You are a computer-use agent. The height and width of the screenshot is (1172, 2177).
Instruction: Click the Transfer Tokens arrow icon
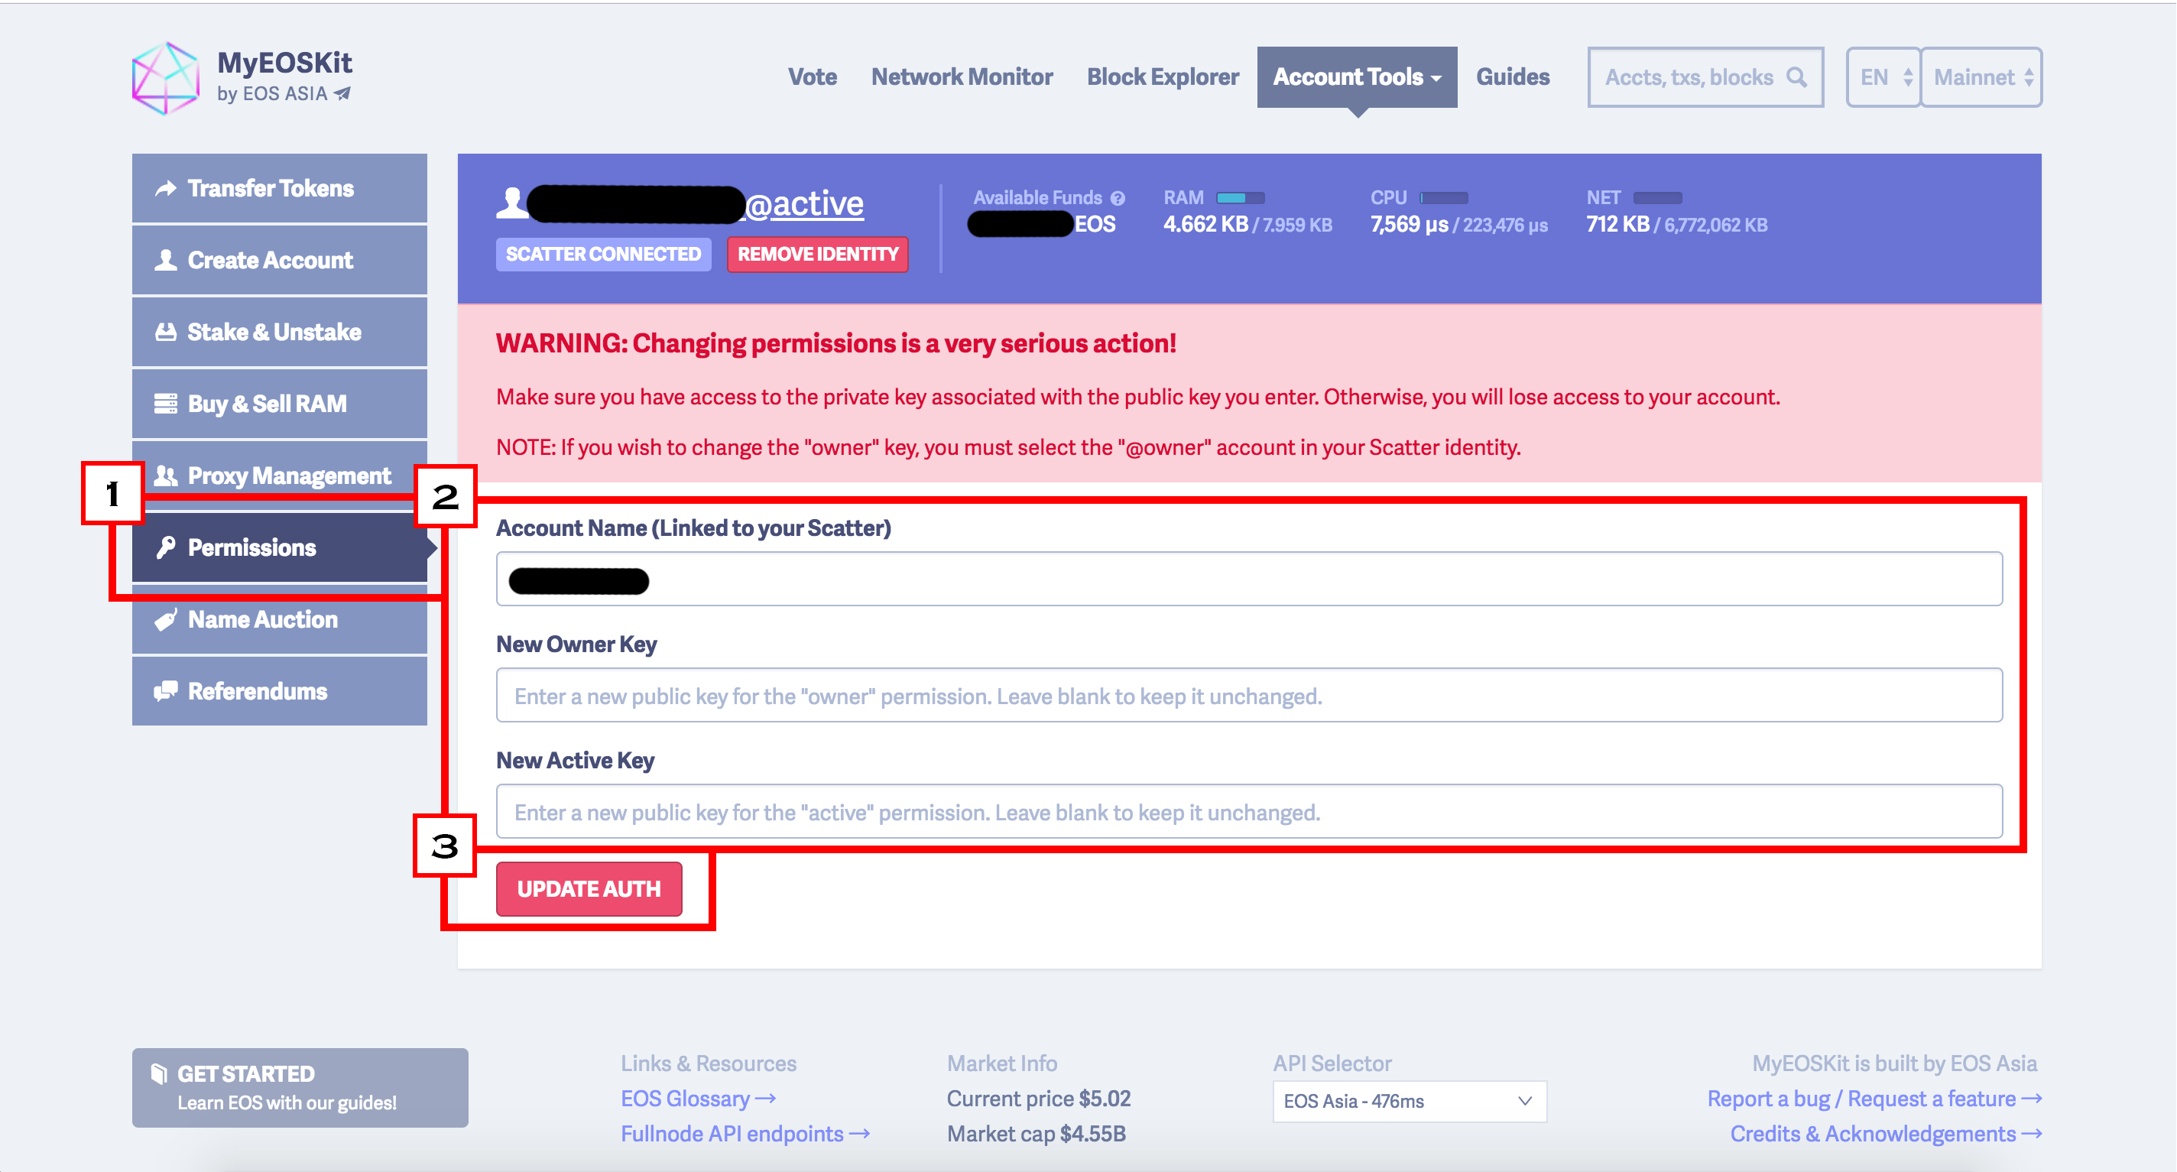pos(166,188)
